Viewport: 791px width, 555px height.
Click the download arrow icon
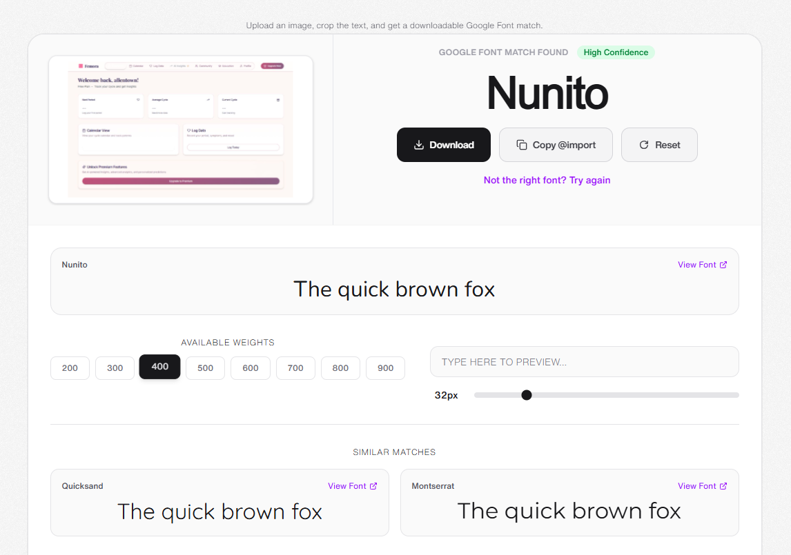419,145
